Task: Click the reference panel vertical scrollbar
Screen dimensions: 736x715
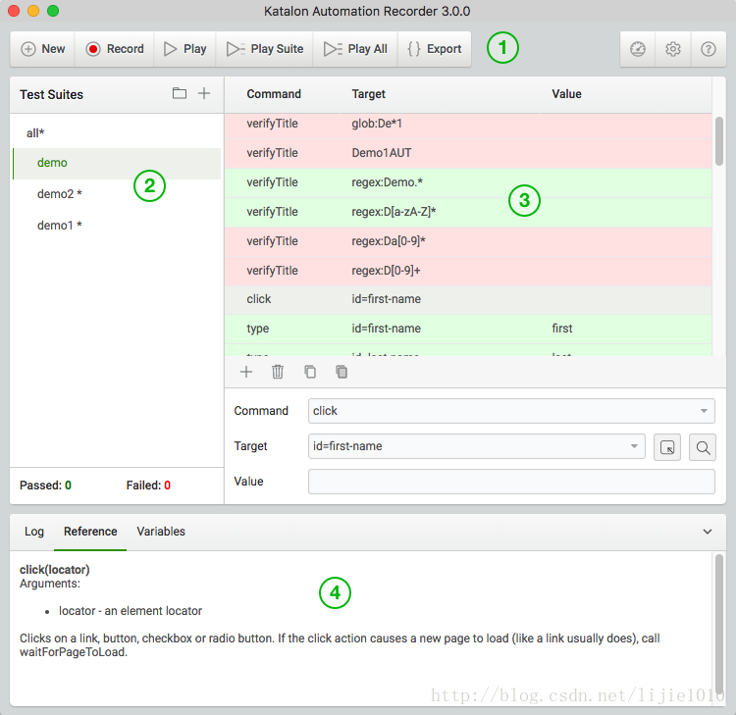Action: point(718,625)
